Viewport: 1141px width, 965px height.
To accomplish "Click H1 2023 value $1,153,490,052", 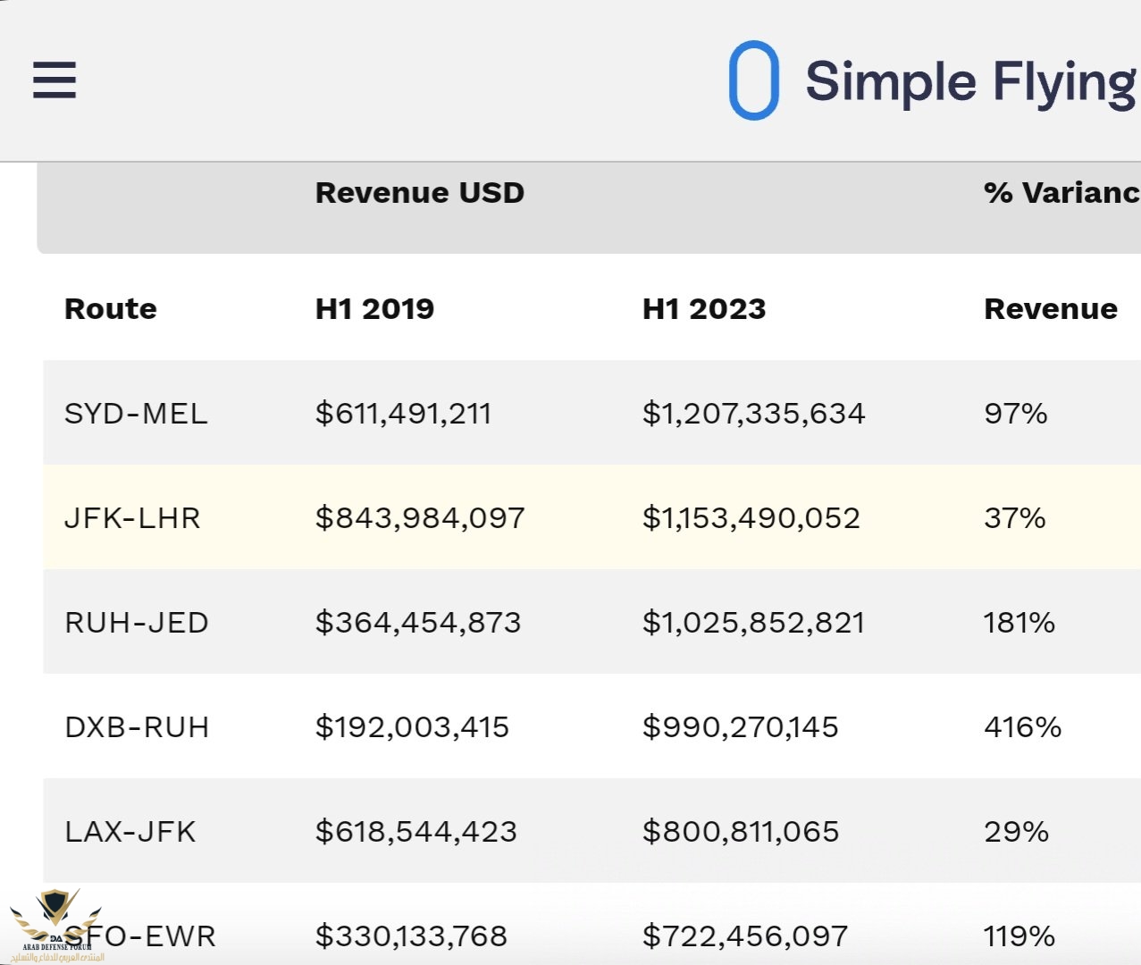I will pyautogui.click(x=751, y=518).
